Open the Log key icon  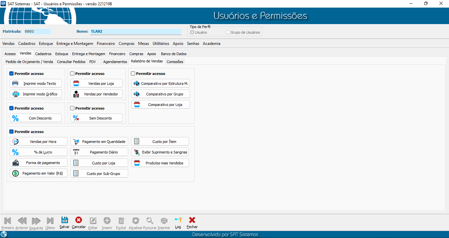[178, 220]
